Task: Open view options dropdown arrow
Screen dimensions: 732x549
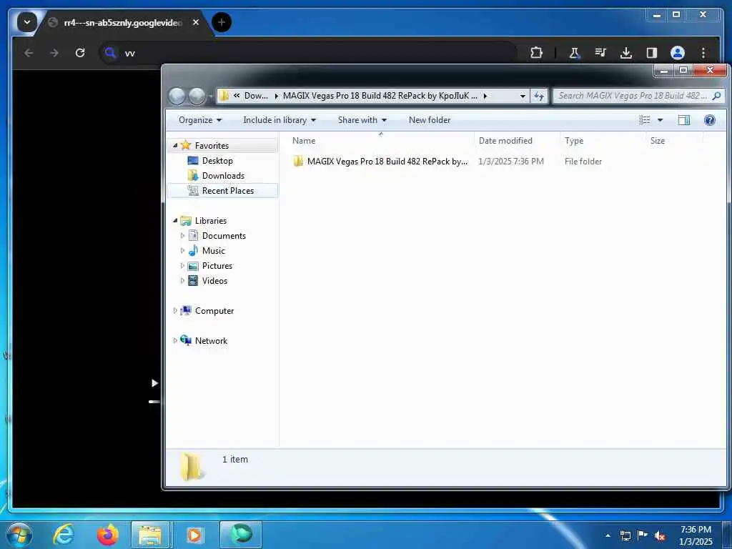Action: [660, 120]
